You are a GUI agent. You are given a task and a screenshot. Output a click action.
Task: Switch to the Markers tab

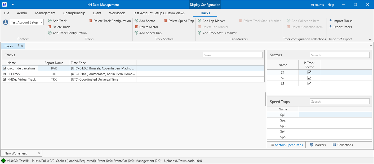(x=318, y=145)
